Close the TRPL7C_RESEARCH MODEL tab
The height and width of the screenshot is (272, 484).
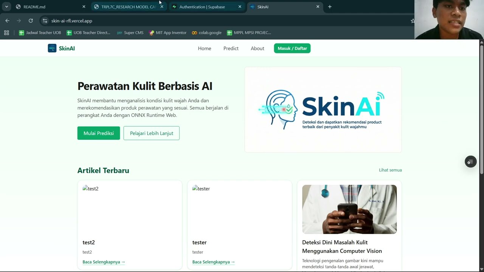(x=162, y=7)
